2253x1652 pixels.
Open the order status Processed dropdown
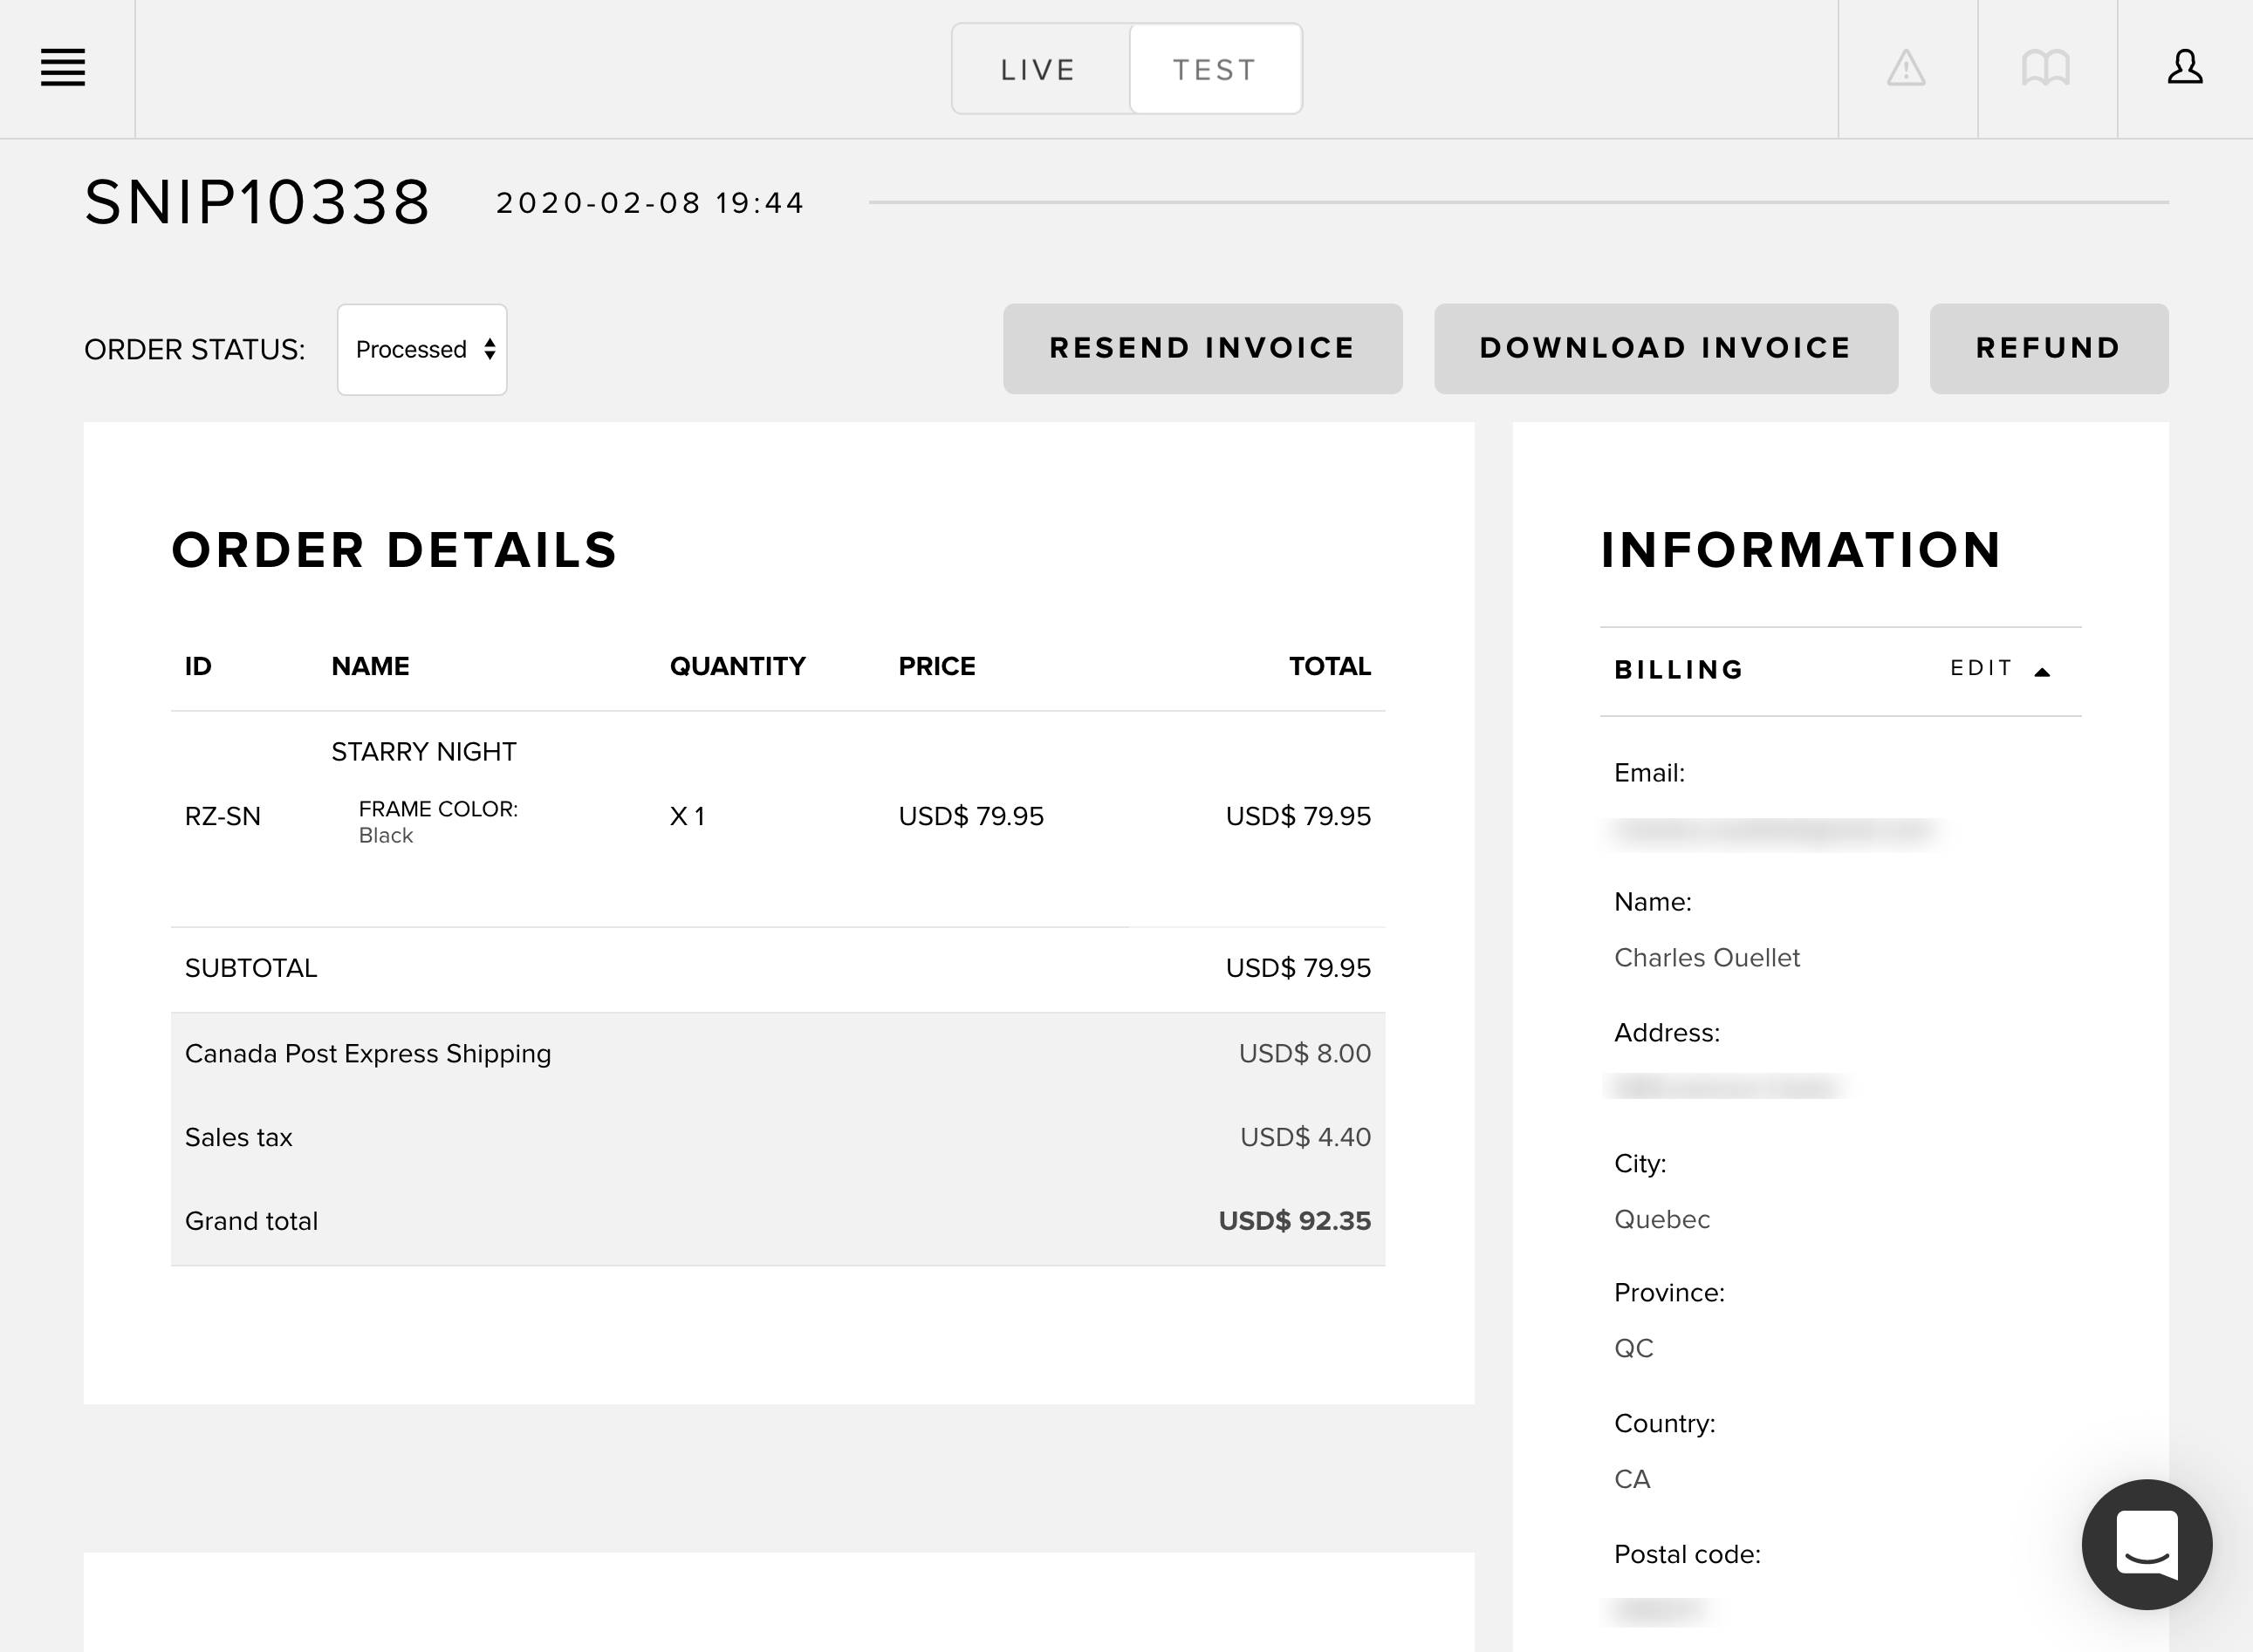[422, 349]
